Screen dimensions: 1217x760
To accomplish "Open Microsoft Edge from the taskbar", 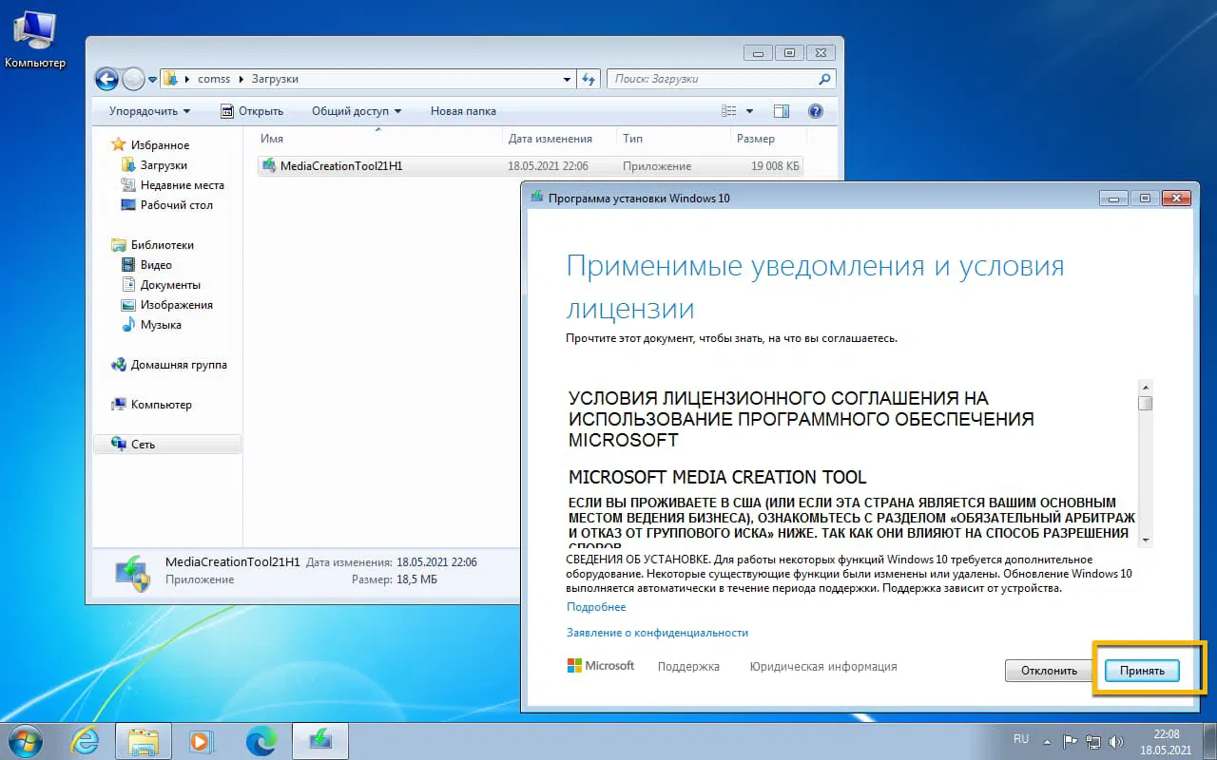I will coord(261,740).
